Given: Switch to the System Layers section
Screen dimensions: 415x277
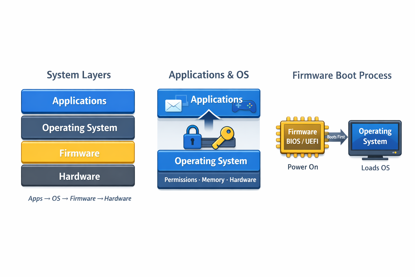Looking at the screenshot, I should click(79, 75).
